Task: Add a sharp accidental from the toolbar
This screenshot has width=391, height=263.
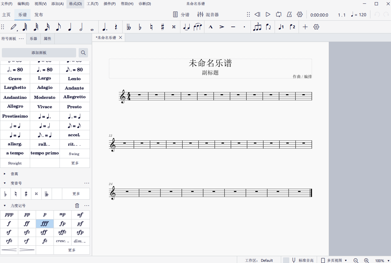Action: tap(162, 27)
